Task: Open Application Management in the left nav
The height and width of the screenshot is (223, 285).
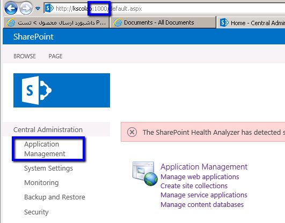Action: tap(45, 149)
